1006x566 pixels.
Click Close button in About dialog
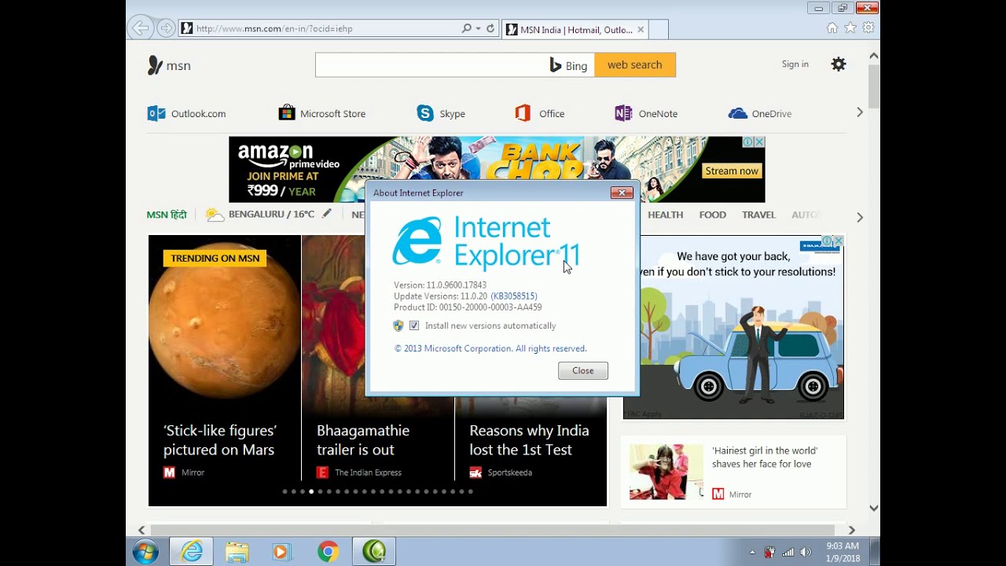coord(583,370)
